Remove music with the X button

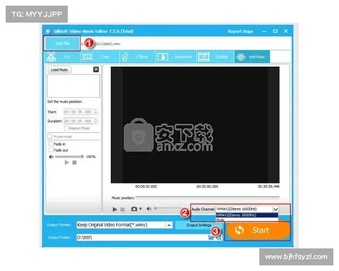(96, 69)
